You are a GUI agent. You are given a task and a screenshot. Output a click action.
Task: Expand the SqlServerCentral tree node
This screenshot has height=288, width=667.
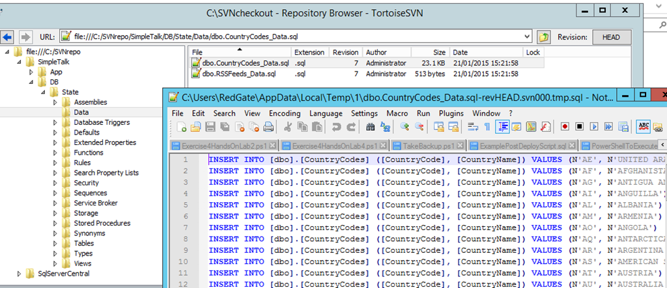click(19, 274)
